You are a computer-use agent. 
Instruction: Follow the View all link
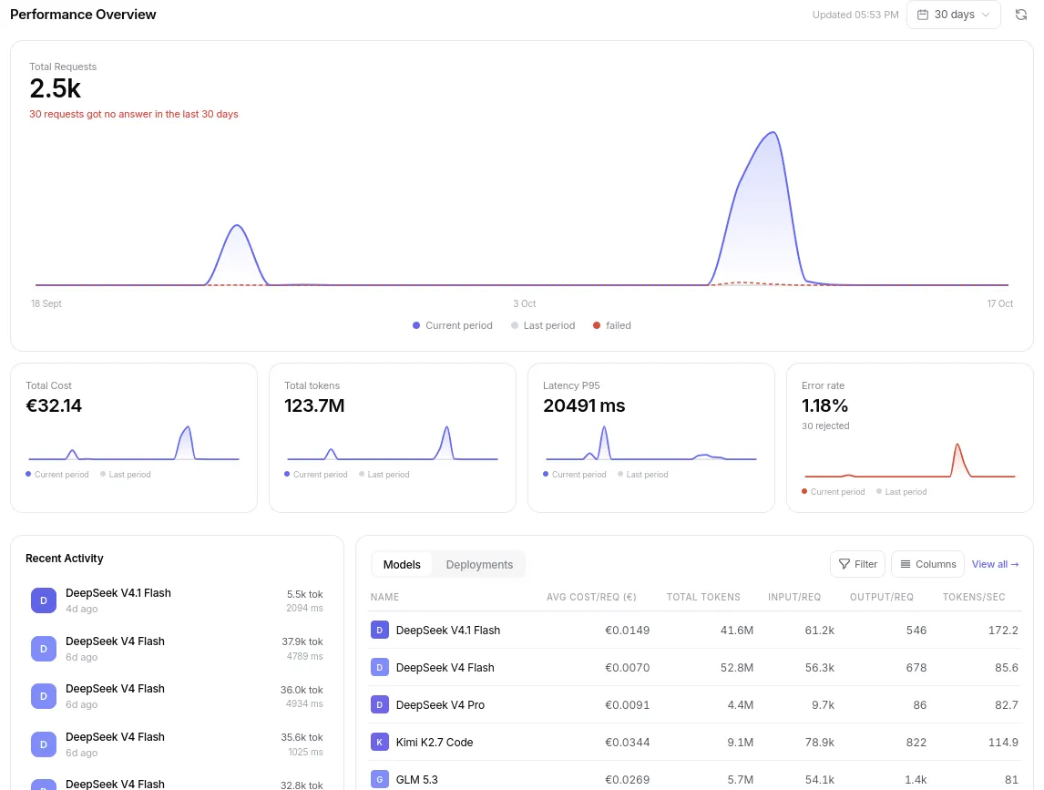click(995, 564)
